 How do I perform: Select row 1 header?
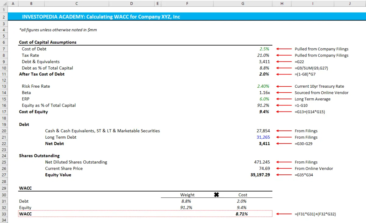click(4, 10)
